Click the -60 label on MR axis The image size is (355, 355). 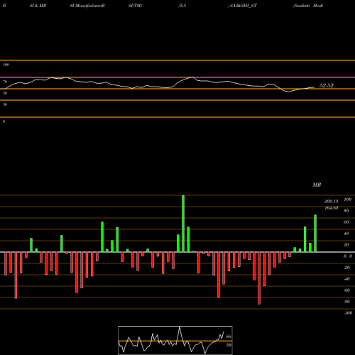[x=346, y=290]
